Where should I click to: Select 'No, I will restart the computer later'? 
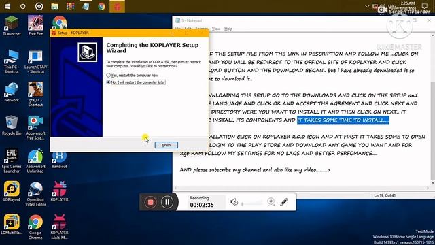[136, 82]
